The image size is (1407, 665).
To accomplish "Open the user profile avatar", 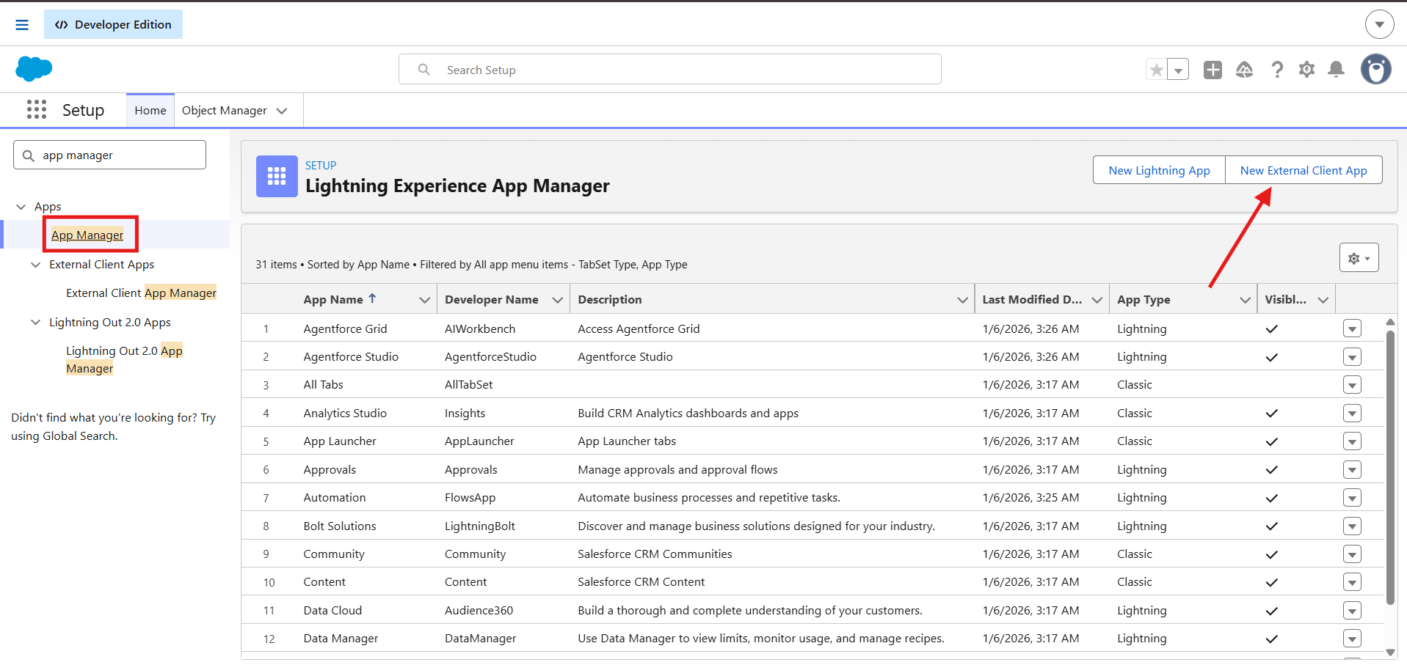I will tap(1376, 70).
